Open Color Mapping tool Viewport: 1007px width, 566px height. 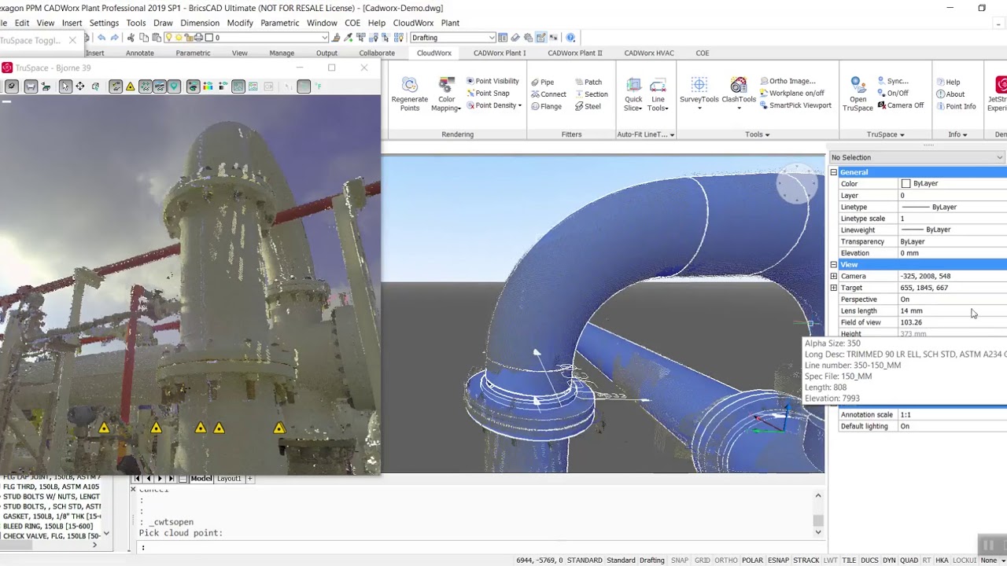[447, 94]
